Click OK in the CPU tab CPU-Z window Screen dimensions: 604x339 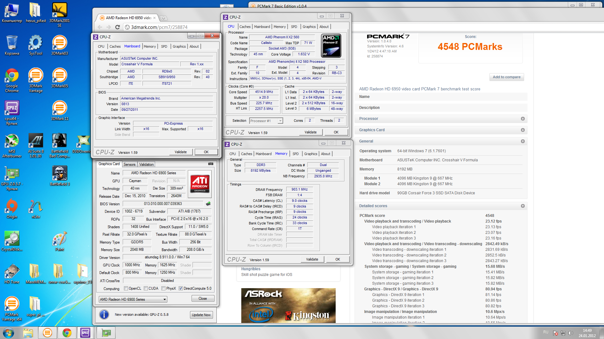pos(336,132)
